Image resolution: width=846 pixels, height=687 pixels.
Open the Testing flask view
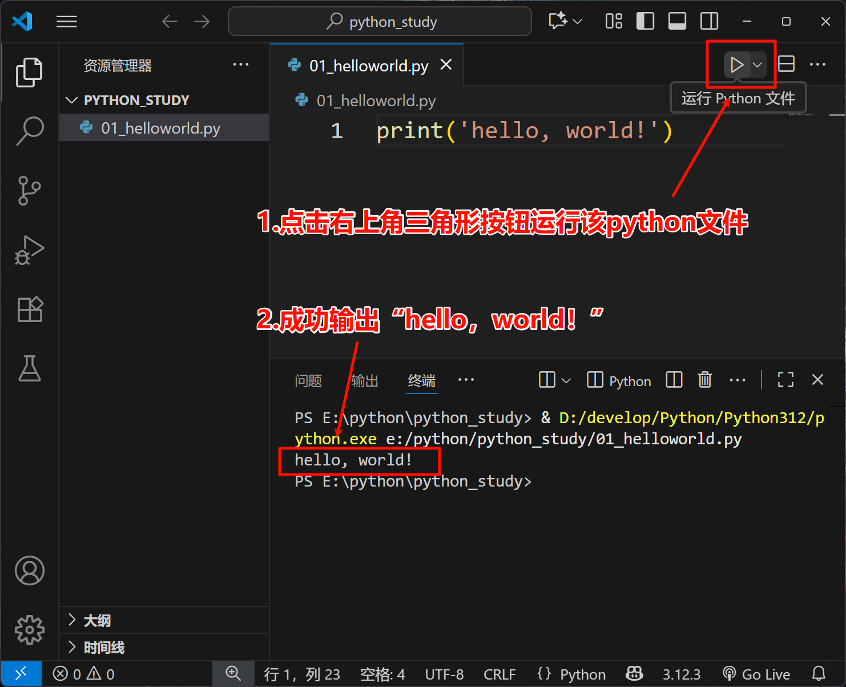tap(30, 368)
